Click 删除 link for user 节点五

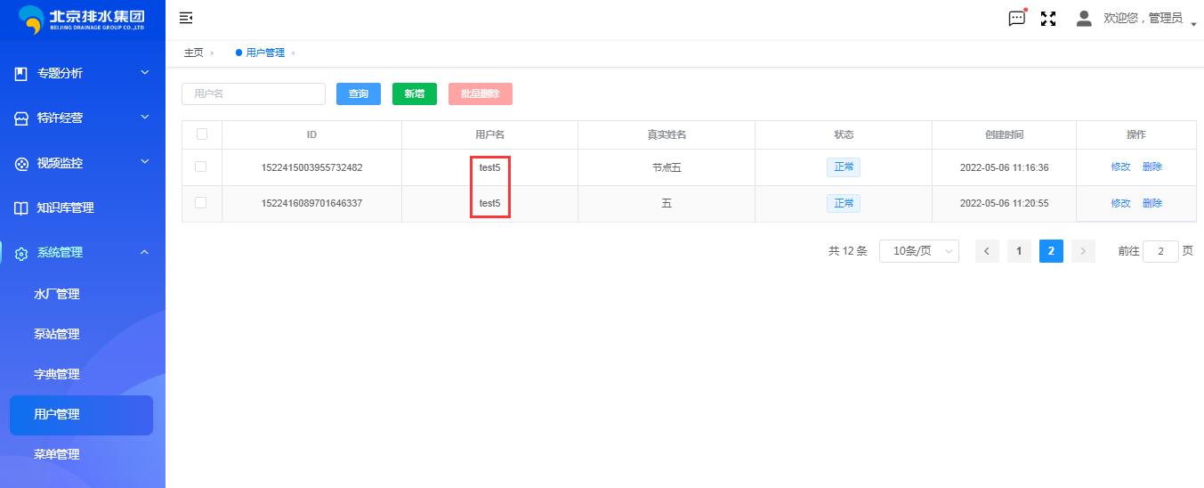pos(1151,167)
